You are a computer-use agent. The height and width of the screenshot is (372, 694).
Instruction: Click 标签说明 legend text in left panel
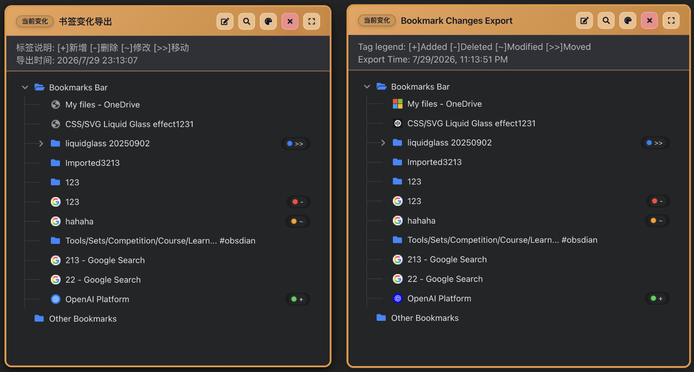[x=102, y=48]
